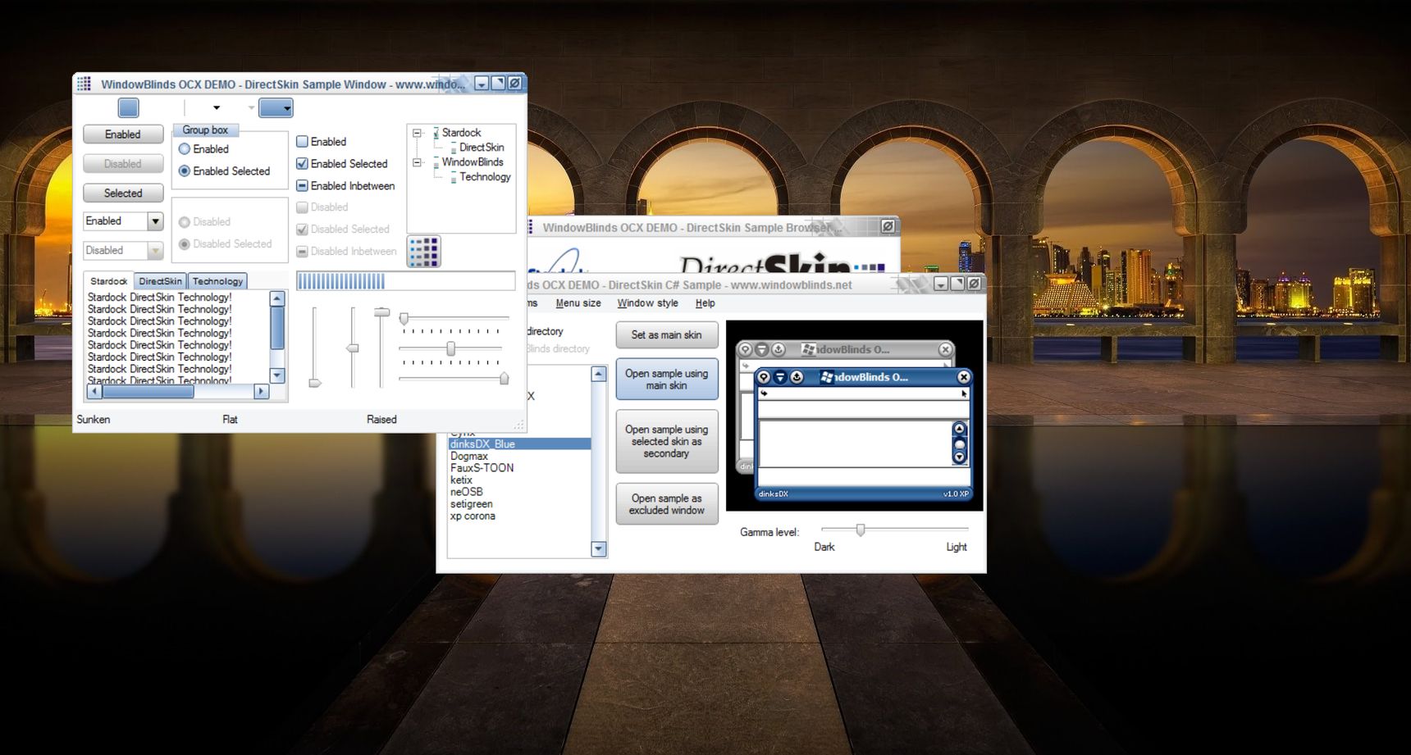Click the grid icon in Sample Window title bar
The width and height of the screenshot is (1411, 755).
point(84,84)
